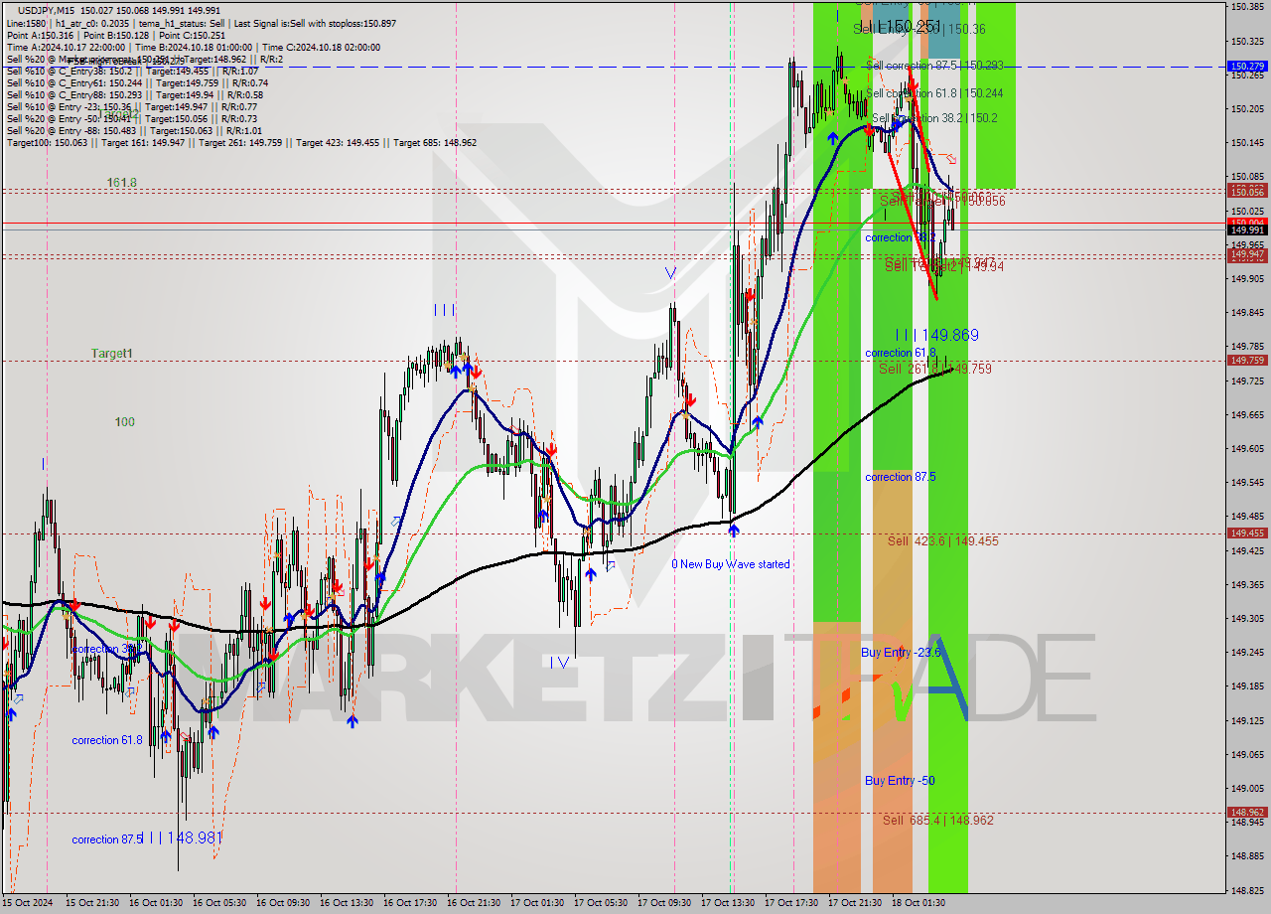This screenshot has height=914, width=1271.
Task: Click the 'Buy Entry -23.6' label
Action: (x=901, y=652)
